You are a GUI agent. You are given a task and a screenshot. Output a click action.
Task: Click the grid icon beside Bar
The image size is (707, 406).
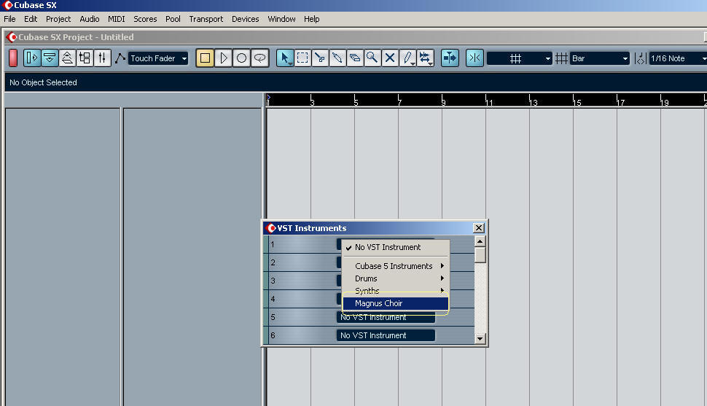pyautogui.click(x=561, y=58)
